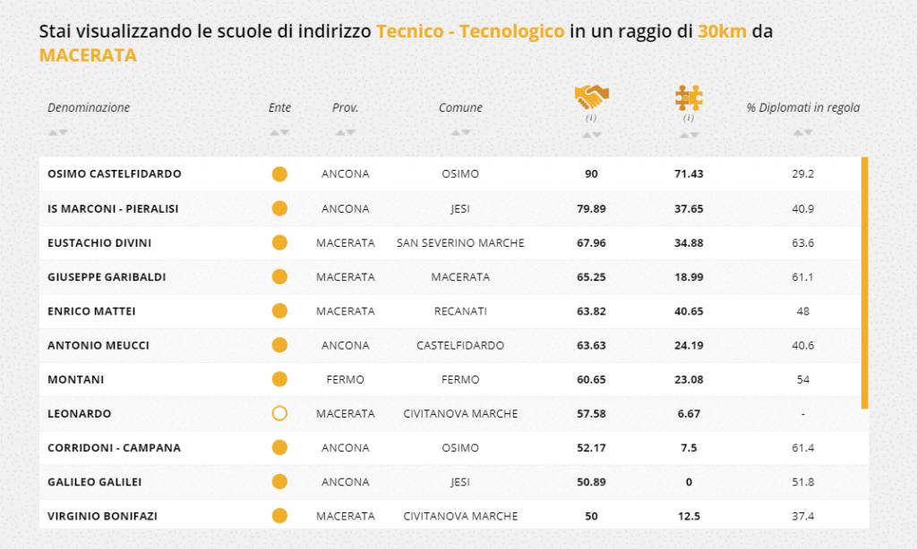Click the orange Ente dot for OSIMO CASTELFIDARDO
The image size is (917, 549).
(279, 174)
